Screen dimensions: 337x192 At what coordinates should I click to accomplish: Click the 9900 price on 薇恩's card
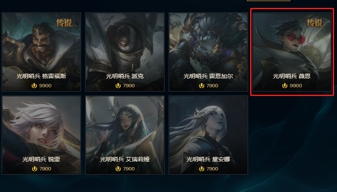pos(296,86)
